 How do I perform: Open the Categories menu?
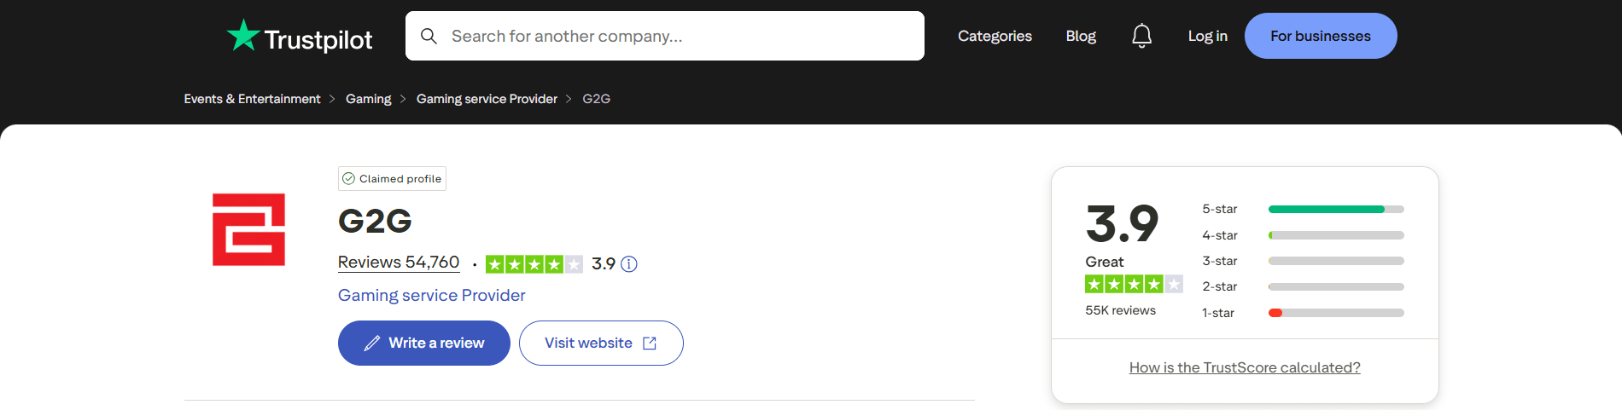[x=995, y=36]
